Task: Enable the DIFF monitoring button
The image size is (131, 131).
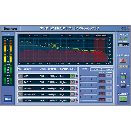Action: (123, 85)
